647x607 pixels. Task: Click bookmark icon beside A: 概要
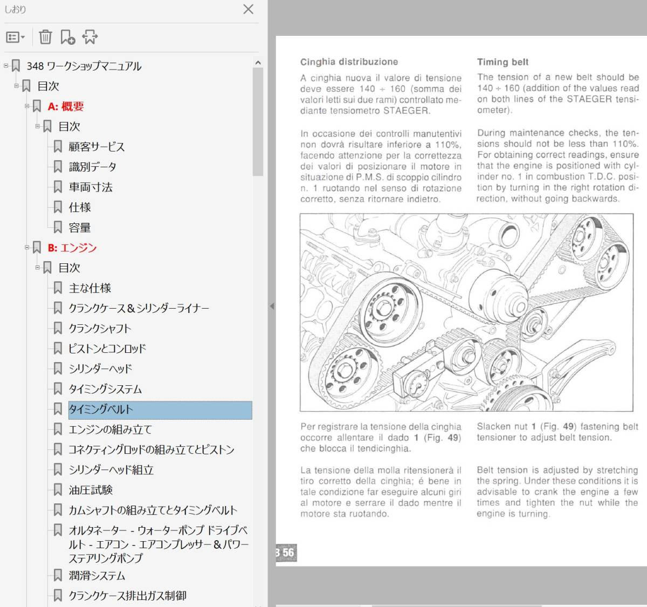click(x=37, y=106)
